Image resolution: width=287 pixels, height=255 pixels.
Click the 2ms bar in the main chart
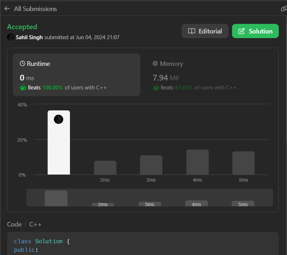pos(105,168)
